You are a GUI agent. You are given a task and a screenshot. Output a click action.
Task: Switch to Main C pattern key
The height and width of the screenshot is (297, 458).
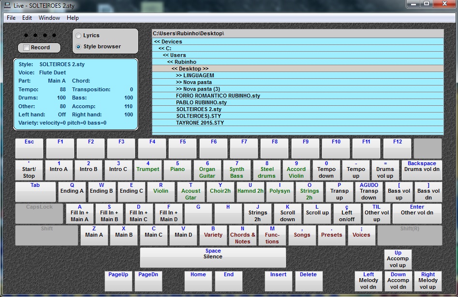[153, 236]
